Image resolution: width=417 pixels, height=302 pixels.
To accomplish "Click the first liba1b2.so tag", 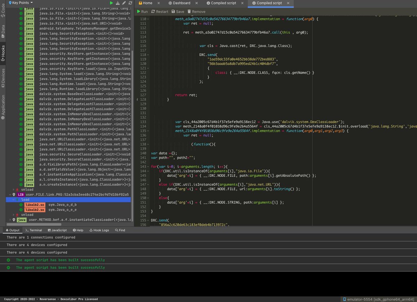I will 34,205.
